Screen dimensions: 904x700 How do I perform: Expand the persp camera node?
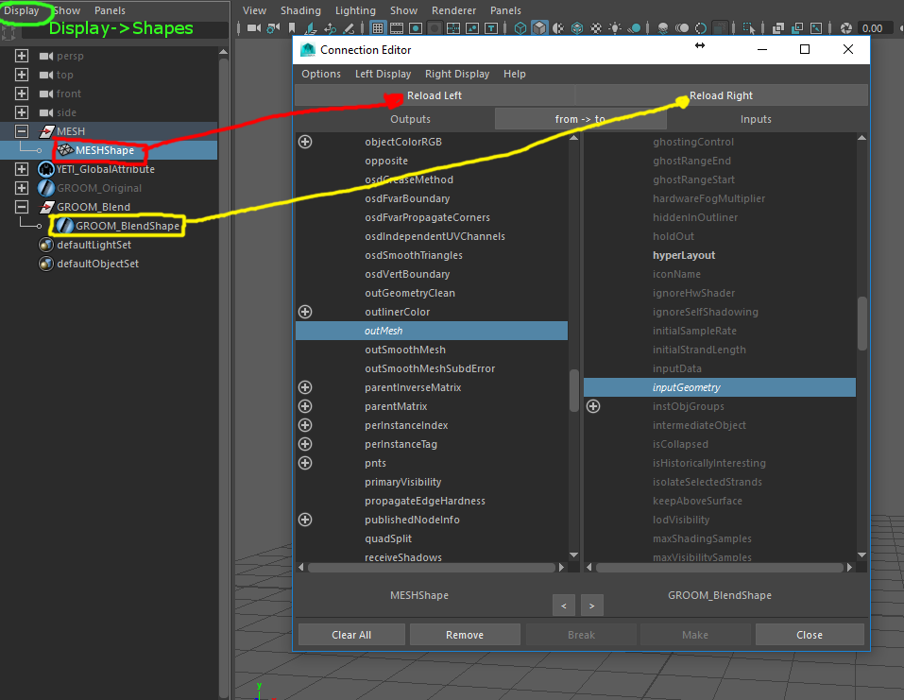point(22,56)
